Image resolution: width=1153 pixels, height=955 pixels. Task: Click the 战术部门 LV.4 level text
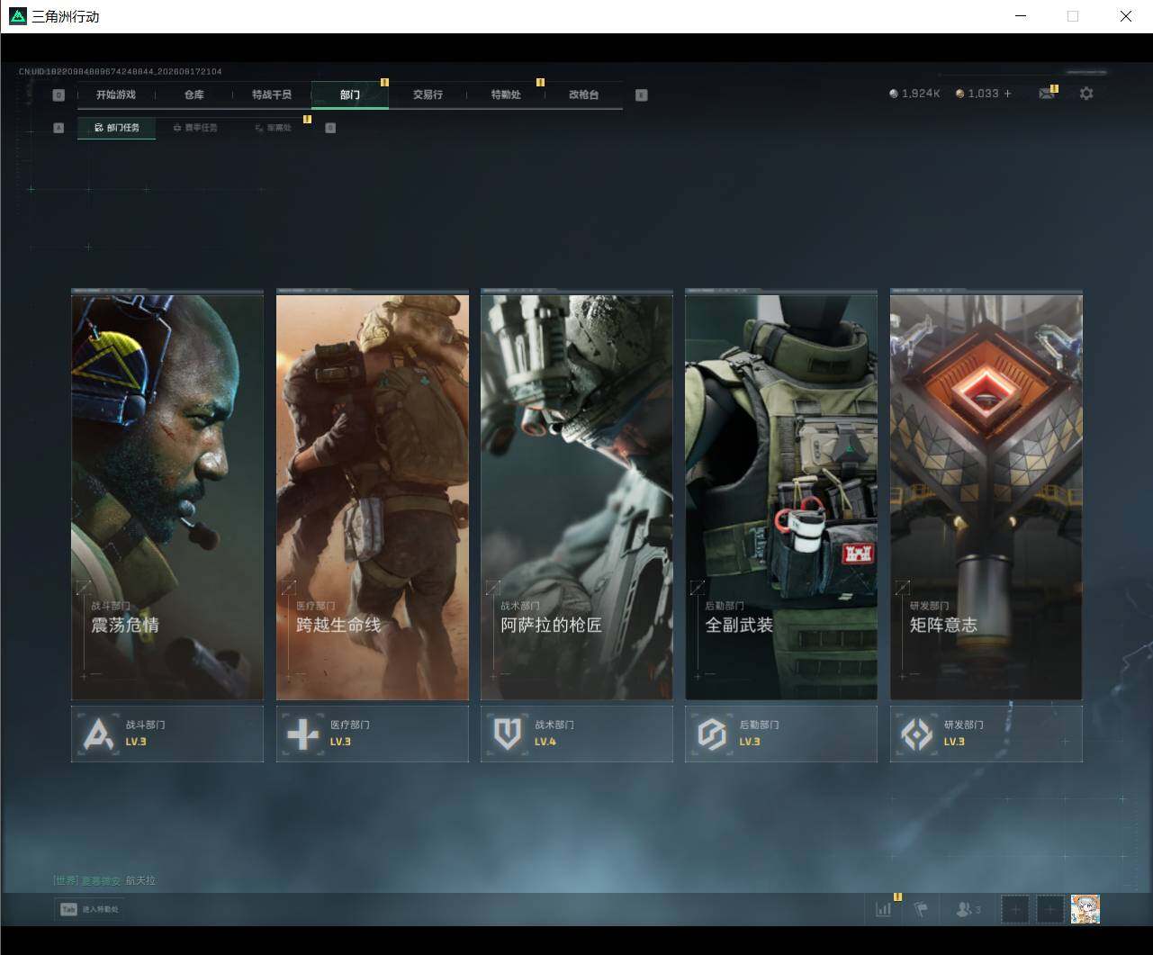(545, 742)
